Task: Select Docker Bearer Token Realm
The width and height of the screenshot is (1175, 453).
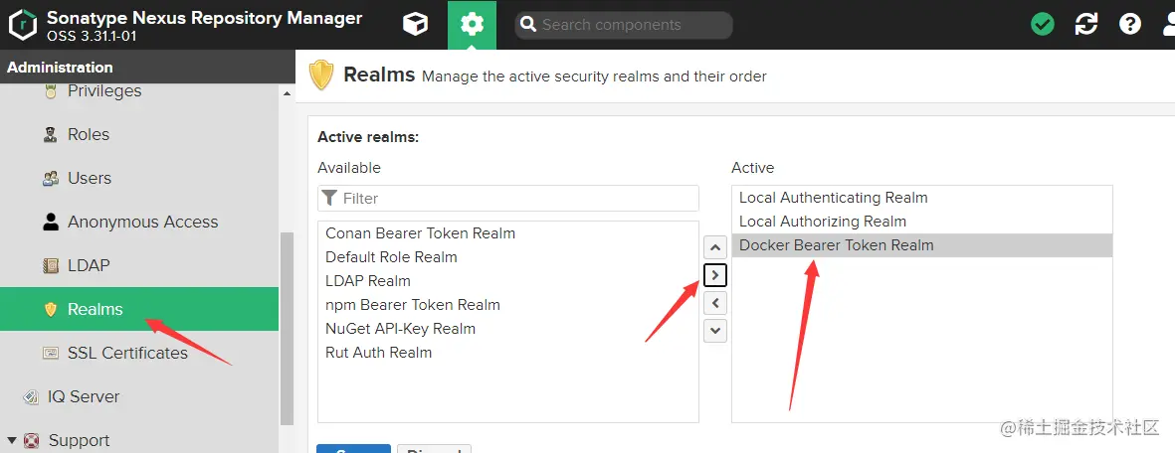Action: coord(921,245)
